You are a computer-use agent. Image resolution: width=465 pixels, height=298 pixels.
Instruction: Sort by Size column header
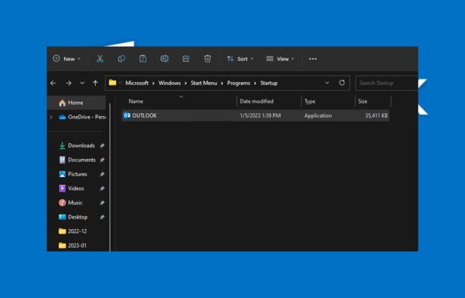[x=363, y=101]
